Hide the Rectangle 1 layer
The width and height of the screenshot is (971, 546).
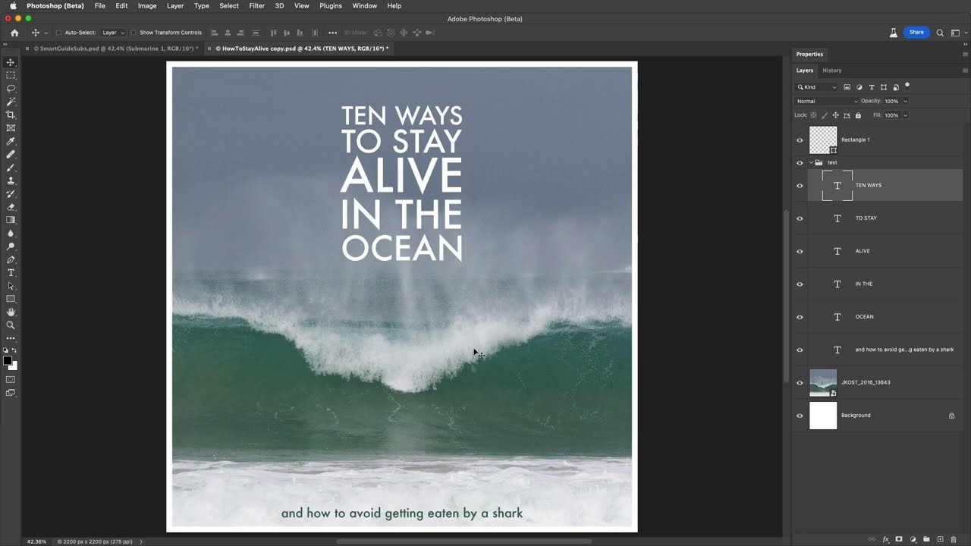(800, 140)
